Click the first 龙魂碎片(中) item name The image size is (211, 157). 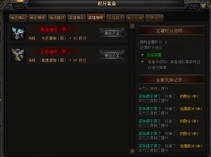(x=191, y=109)
